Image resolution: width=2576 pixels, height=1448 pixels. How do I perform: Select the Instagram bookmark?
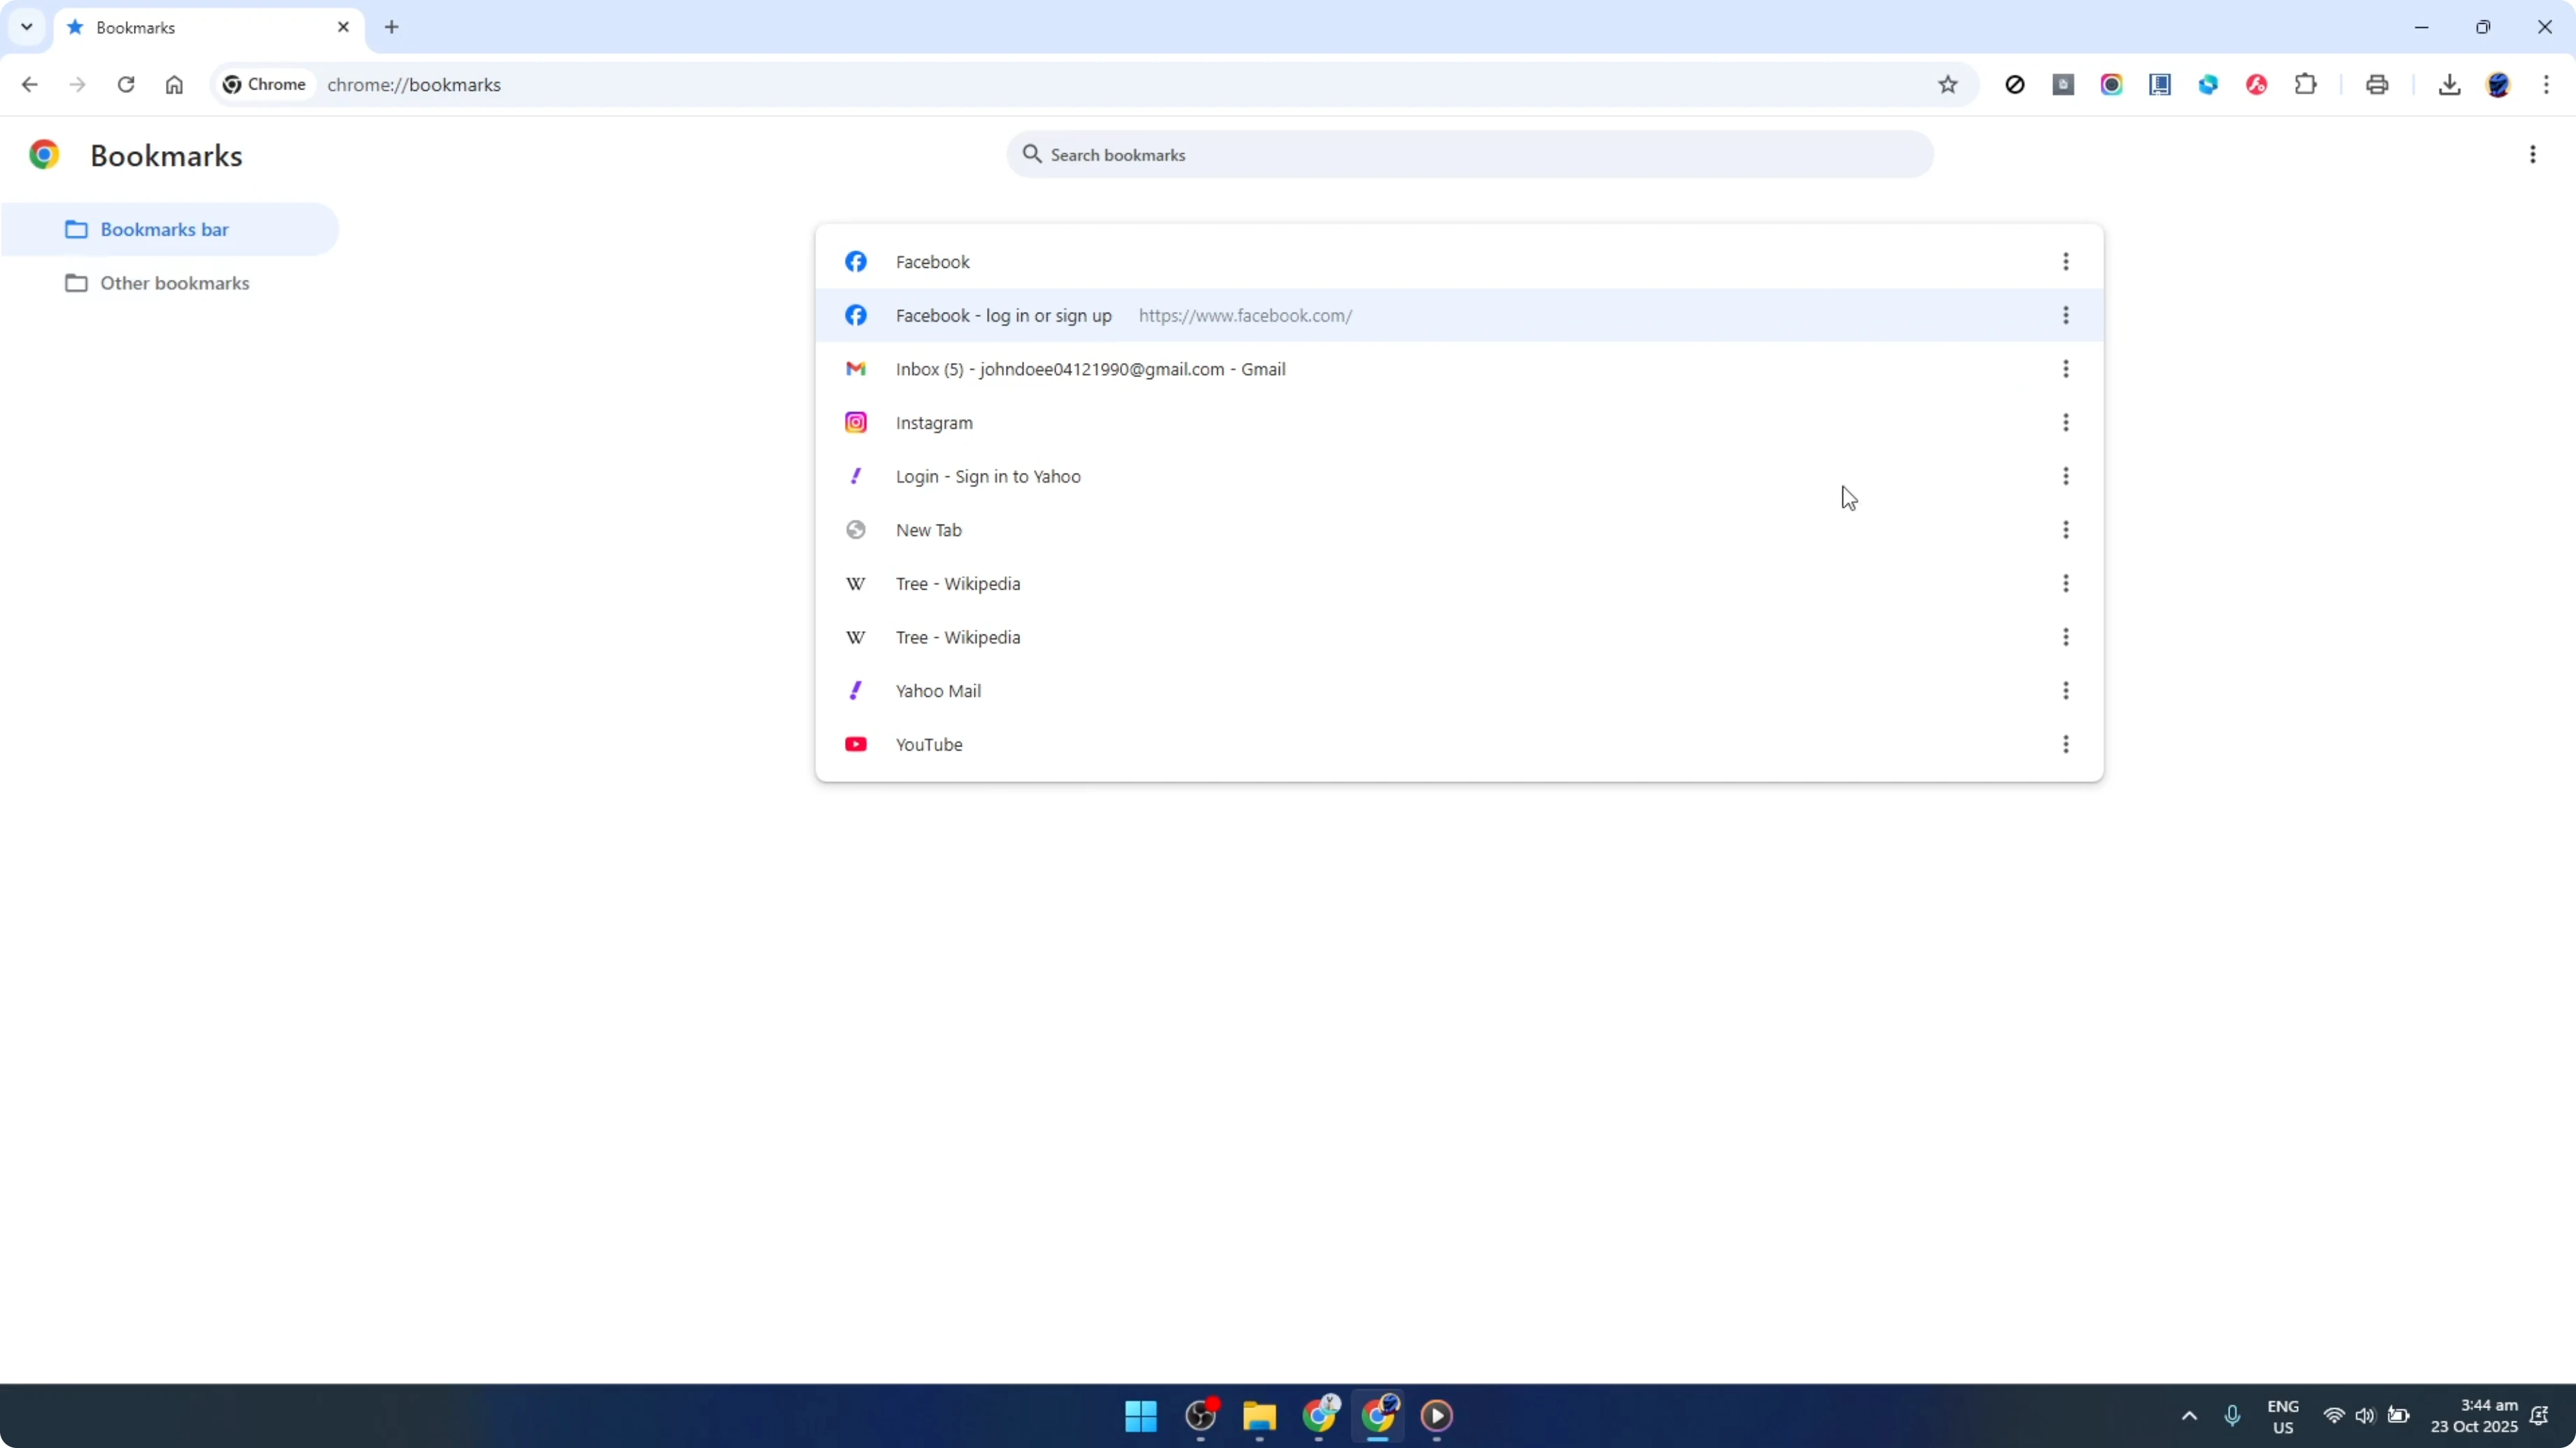pyautogui.click(x=1459, y=423)
